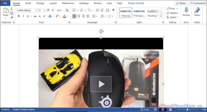Switch to the Picture Format tab
The width and height of the screenshot is (207, 112).
click(136, 3)
